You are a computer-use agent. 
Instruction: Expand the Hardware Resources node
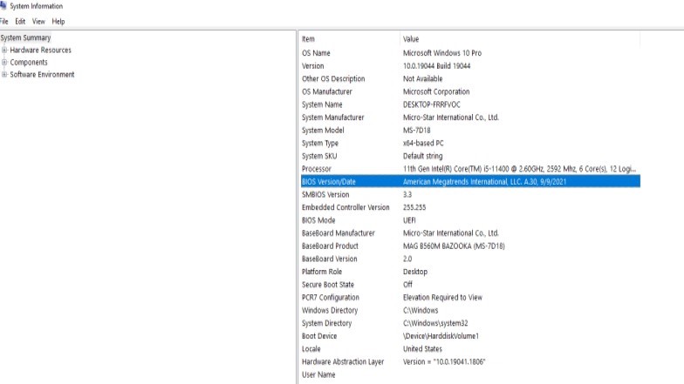[4, 51]
